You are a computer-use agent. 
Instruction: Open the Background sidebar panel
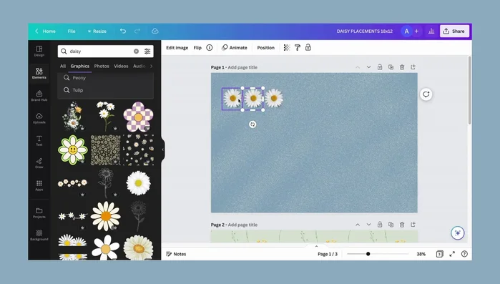(x=39, y=235)
